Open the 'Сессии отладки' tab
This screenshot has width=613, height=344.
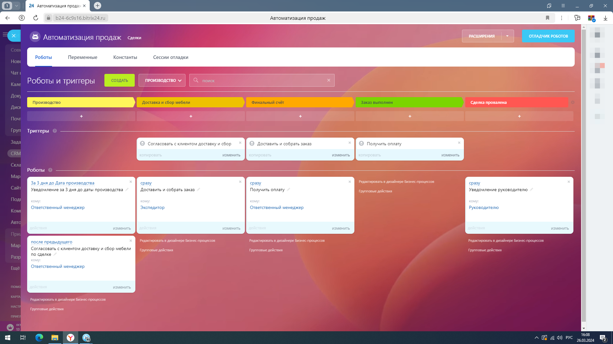(x=170, y=57)
